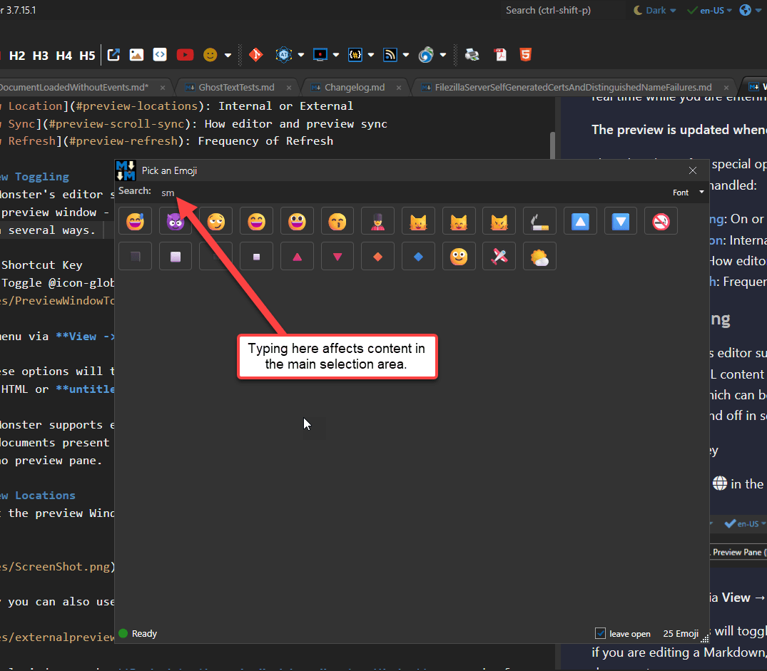Click the snippets braces icon
767x671 pixels.
[355, 55]
